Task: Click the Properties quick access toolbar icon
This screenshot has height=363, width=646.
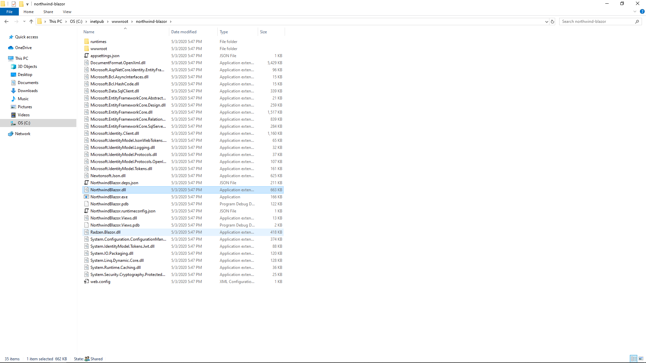Action: point(14,4)
